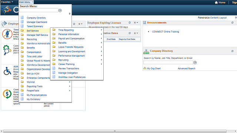Open the Favorites dropdown menu
This screenshot has width=237, height=133.
click(x=7, y=2)
